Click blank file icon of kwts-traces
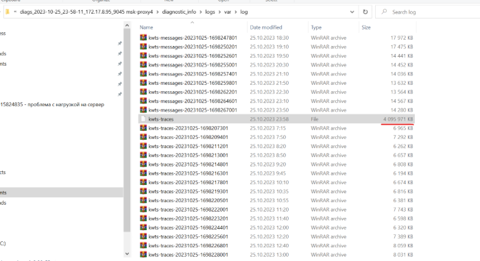This screenshot has height=261, width=480. pyautogui.click(x=143, y=119)
